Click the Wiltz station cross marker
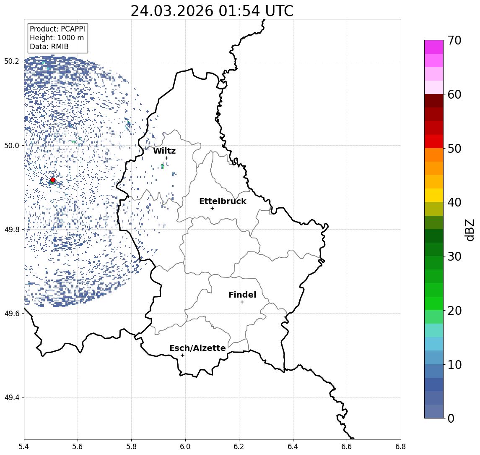 (166, 158)
